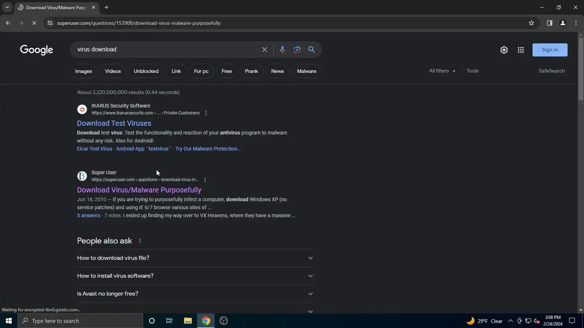Open People also ask options menu
The width and height of the screenshot is (584, 328).
tap(140, 241)
